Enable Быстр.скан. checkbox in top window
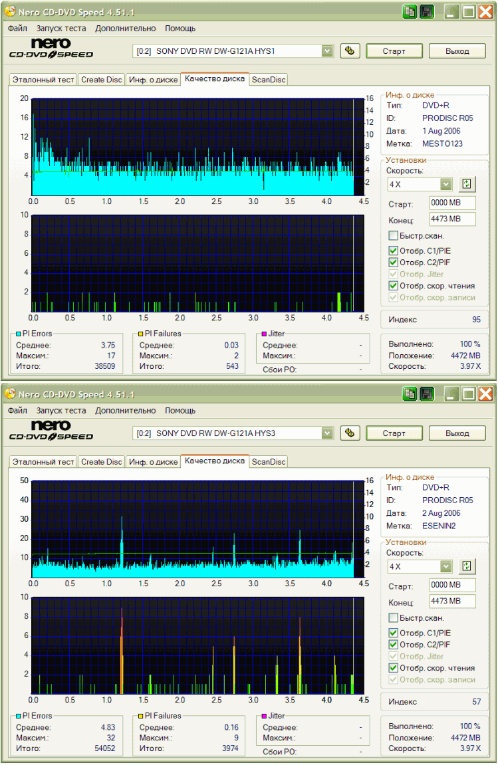The width and height of the screenshot is (498, 765). [x=394, y=236]
